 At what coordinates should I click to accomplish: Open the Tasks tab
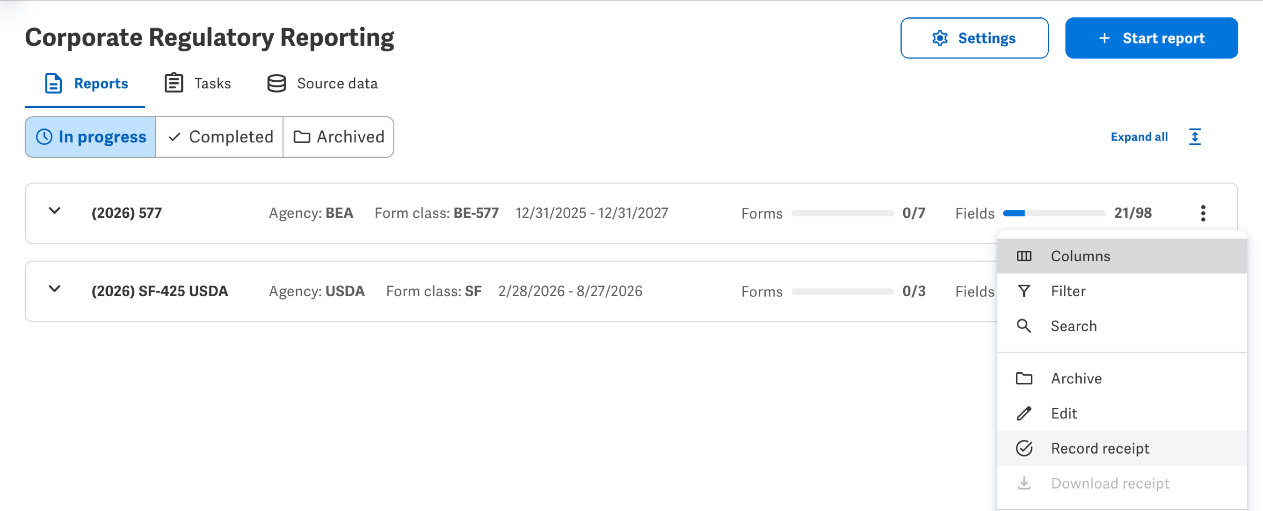[x=197, y=83]
